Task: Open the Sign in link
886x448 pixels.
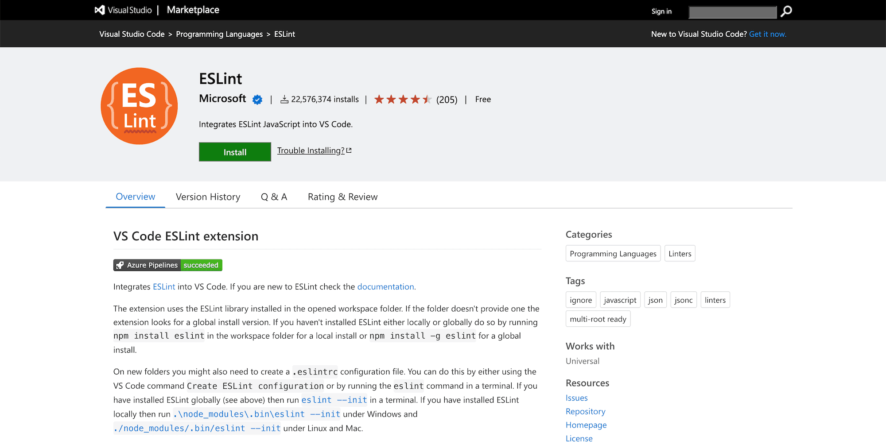Action: 661,12
